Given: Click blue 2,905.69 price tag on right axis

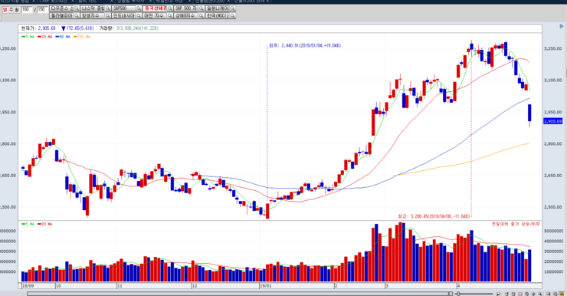Looking at the screenshot, I should coord(553,121).
